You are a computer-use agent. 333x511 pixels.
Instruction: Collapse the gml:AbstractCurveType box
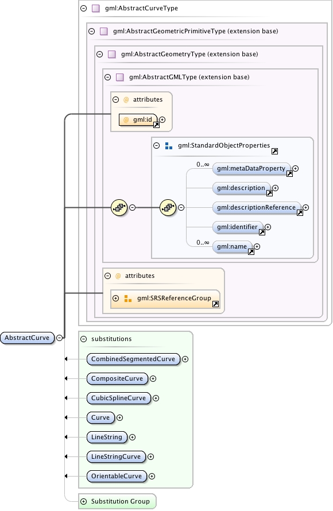click(84, 9)
